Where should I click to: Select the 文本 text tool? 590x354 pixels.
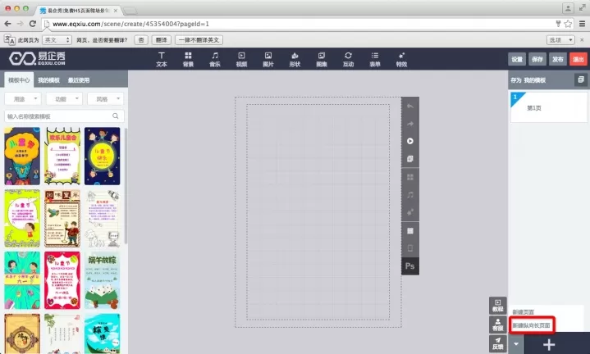click(x=162, y=60)
